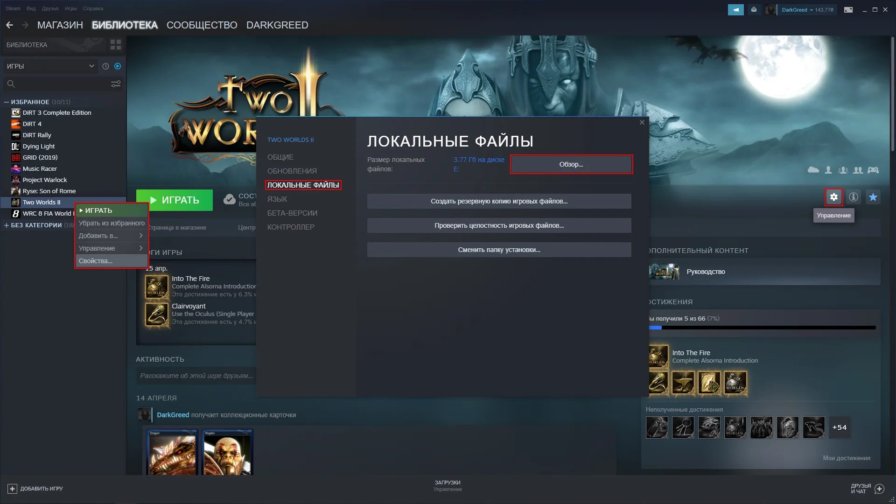896x504 pixels.
Task: Toggle ready-to-play filter icon
Action: (118, 66)
